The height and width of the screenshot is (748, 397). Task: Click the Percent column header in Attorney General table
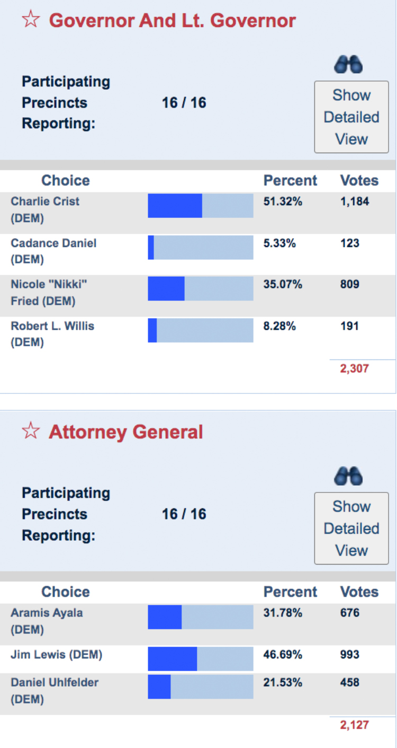click(x=290, y=592)
